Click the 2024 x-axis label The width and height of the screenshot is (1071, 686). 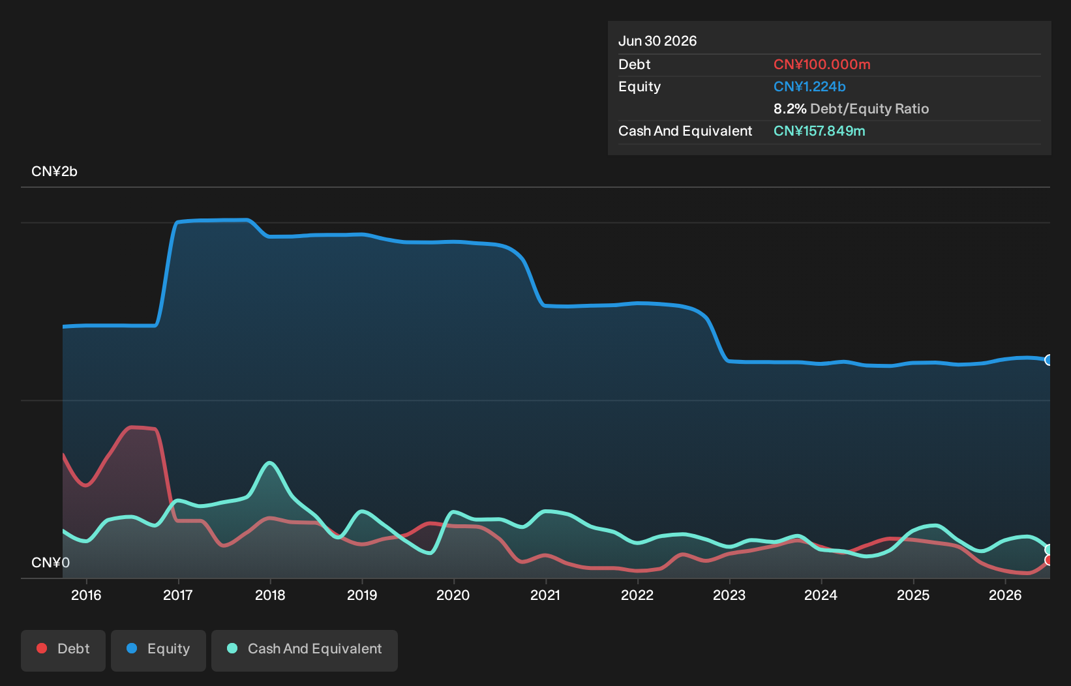[x=821, y=595]
